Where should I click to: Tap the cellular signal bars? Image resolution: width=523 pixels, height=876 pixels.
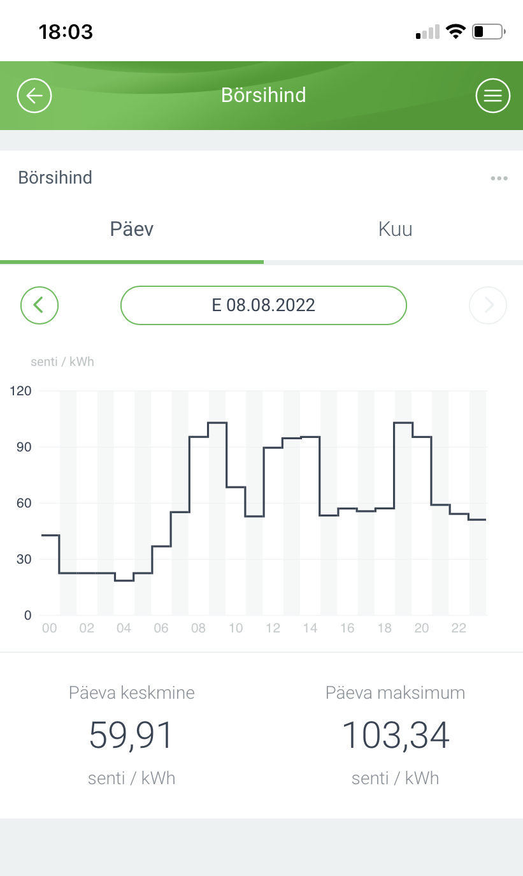[427, 32]
